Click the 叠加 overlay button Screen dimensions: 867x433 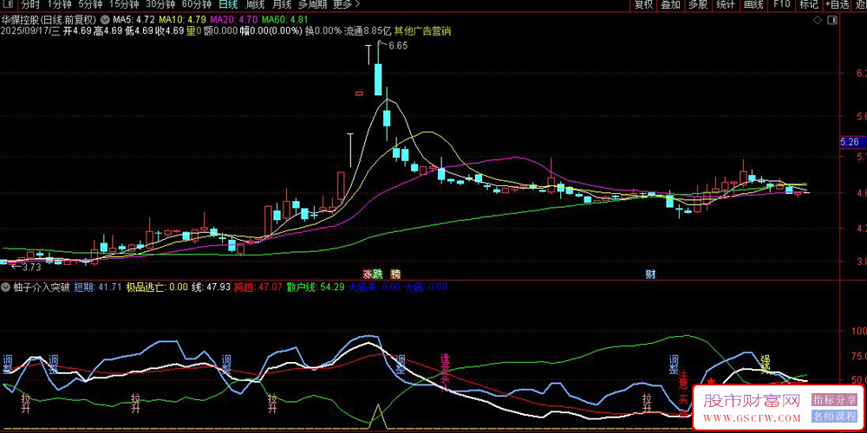click(670, 5)
